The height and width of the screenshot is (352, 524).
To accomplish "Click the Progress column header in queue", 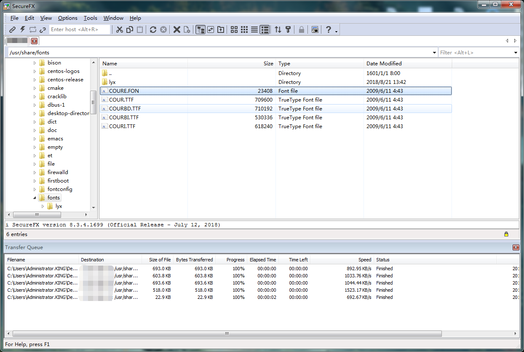I will [231, 260].
